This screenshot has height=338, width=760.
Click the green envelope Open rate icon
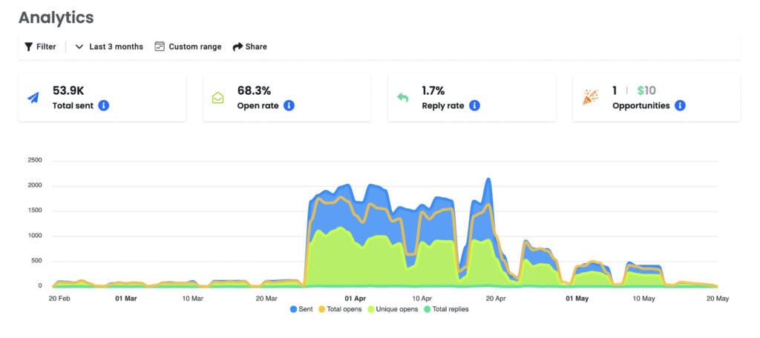click(x=218, y=98)
